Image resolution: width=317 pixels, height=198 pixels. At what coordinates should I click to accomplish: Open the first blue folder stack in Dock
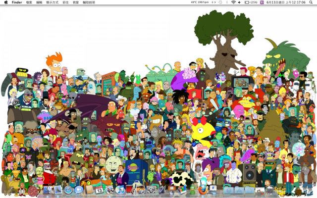(x=229, y=190)
